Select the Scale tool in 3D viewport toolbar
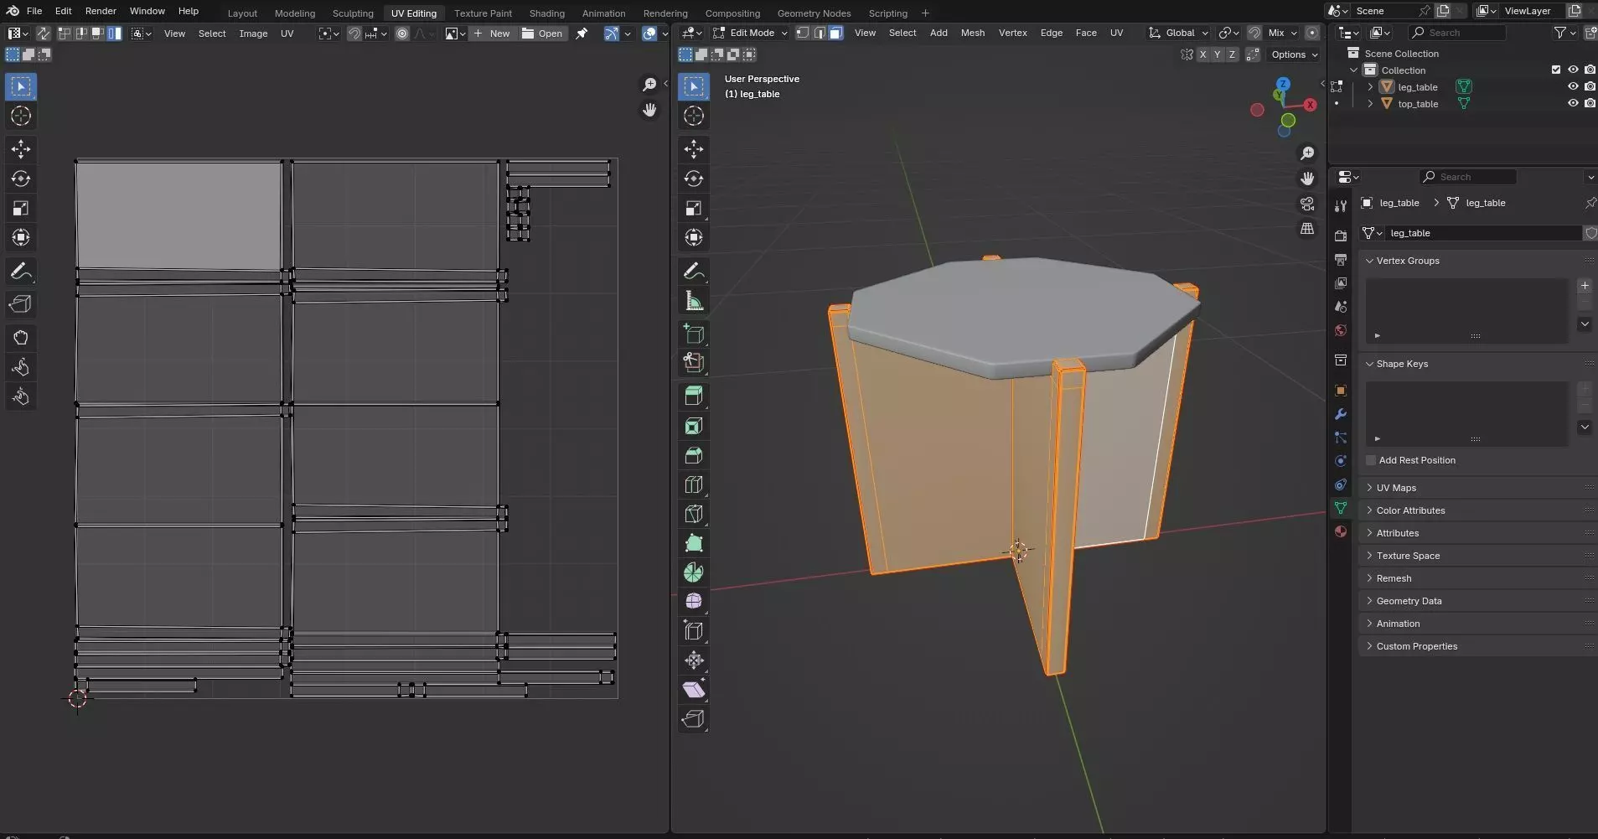 (694, 208)
